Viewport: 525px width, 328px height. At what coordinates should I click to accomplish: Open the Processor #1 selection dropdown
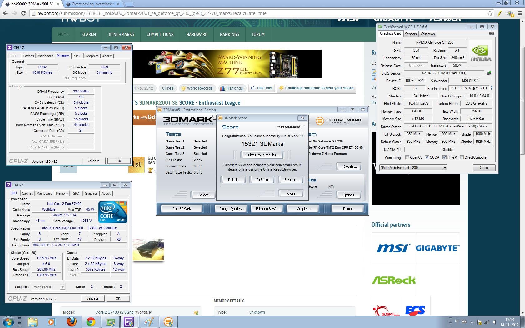click(x=48, y=287)
